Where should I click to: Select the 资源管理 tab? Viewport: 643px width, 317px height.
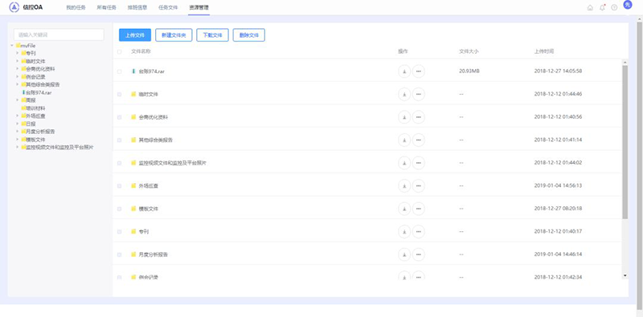[199, 7]
